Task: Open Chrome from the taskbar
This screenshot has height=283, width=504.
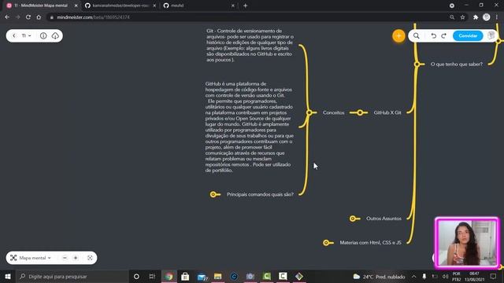Action: pyautogui.click(x=169, y=276)
